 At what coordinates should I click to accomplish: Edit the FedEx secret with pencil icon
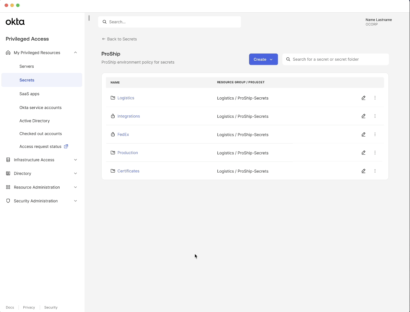click(363, 134)
